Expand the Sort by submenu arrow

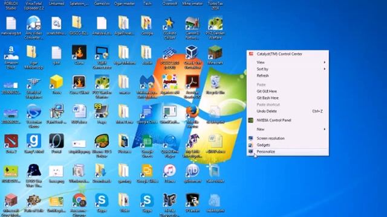pyautogui.click(x=325, y=69)
